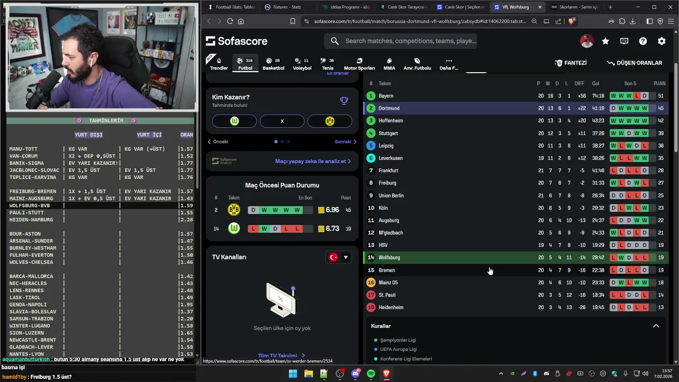Open Brave Shields lion icon
679x382 pixels.
(x=571, y=21)
